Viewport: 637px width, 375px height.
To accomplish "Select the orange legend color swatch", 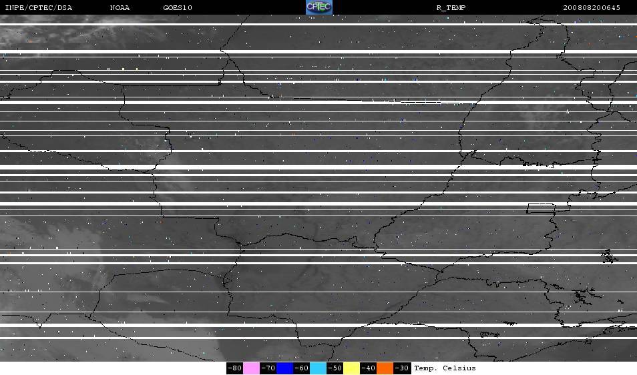I will point(385,368).
